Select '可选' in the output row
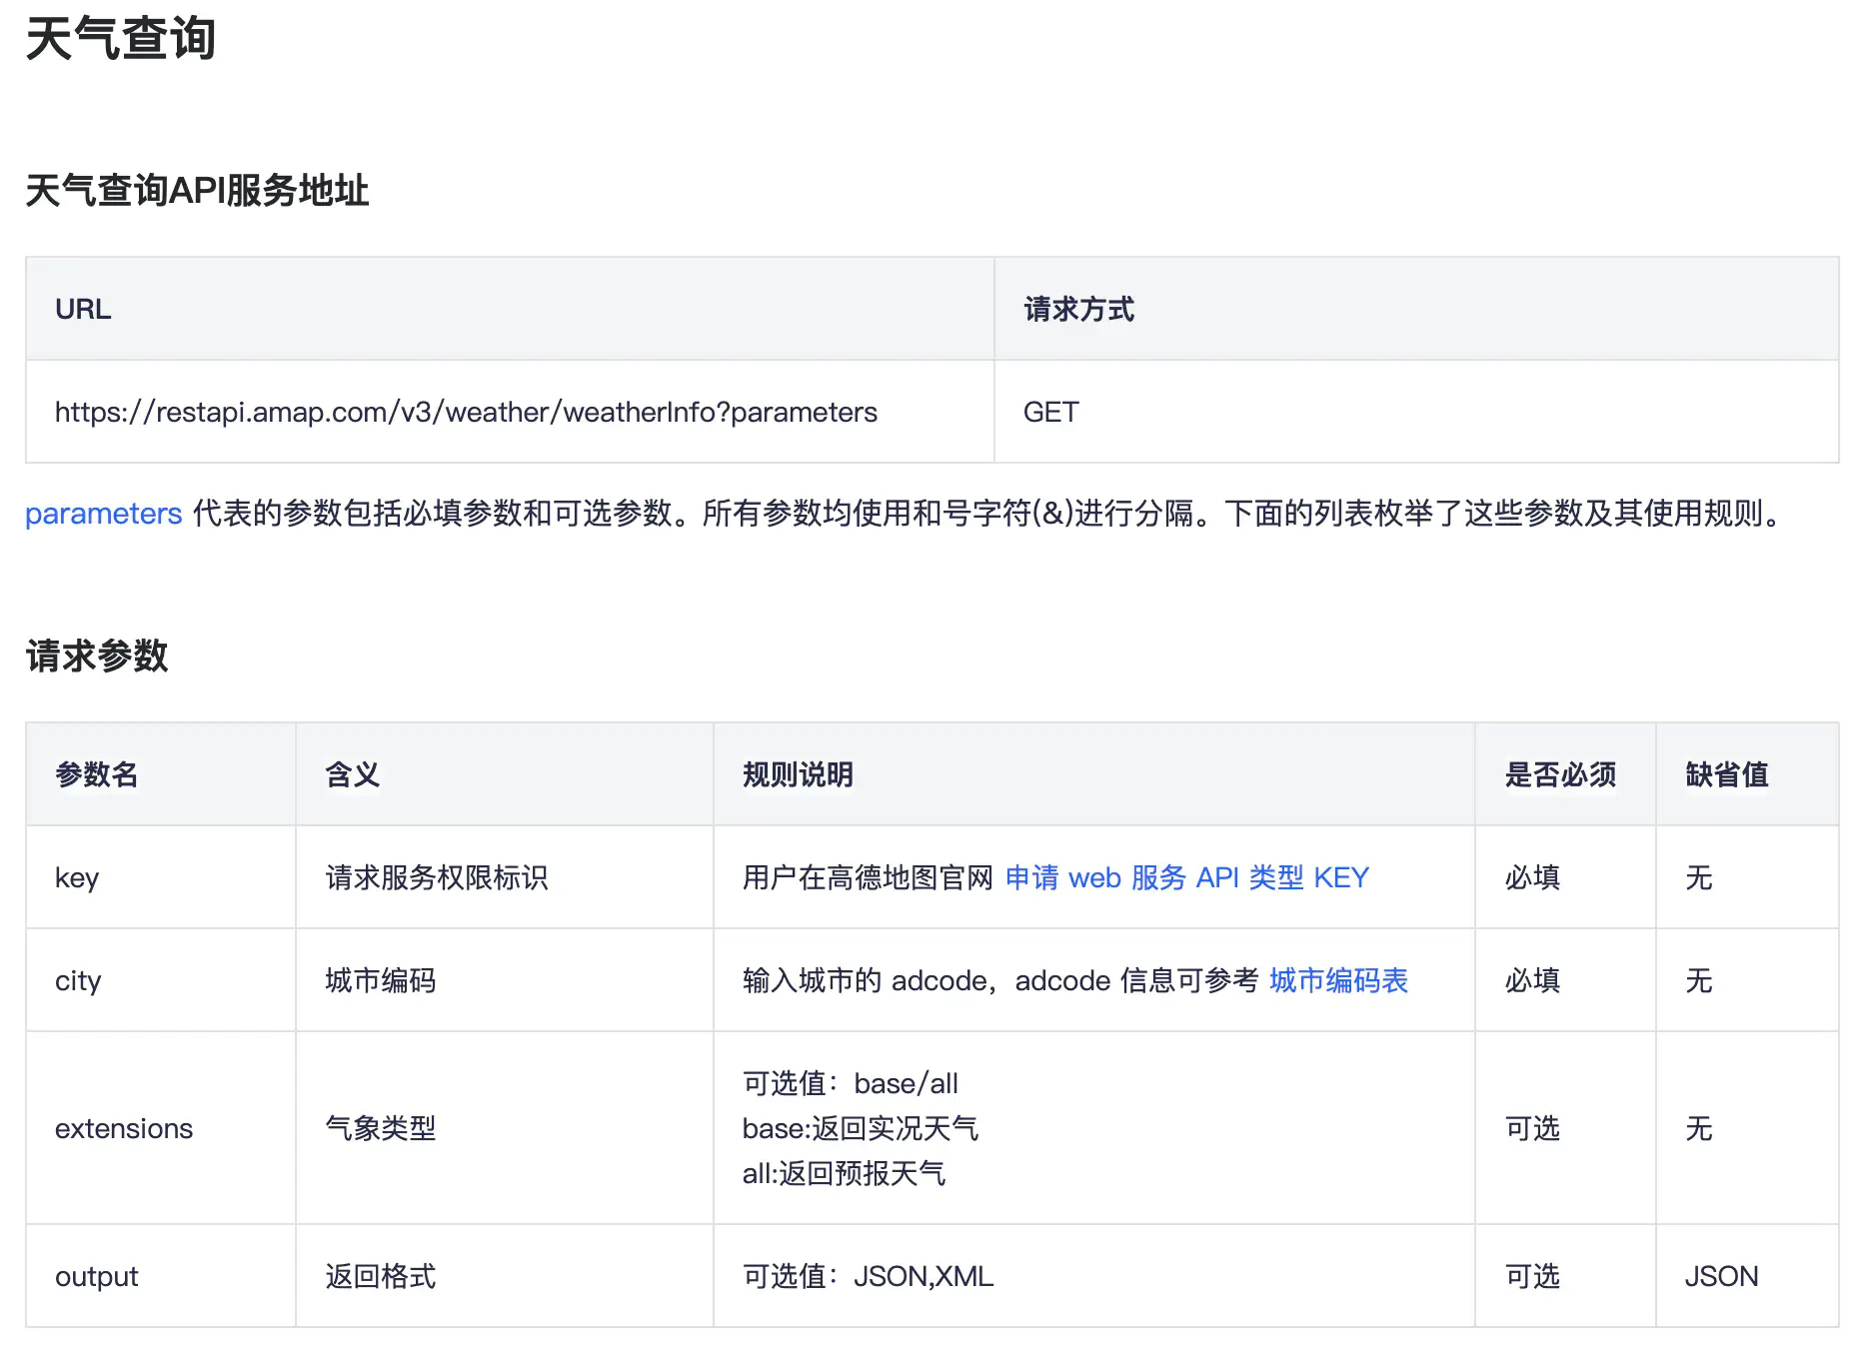Screen dimensions: 1867x1357 pos(1532,1276)
